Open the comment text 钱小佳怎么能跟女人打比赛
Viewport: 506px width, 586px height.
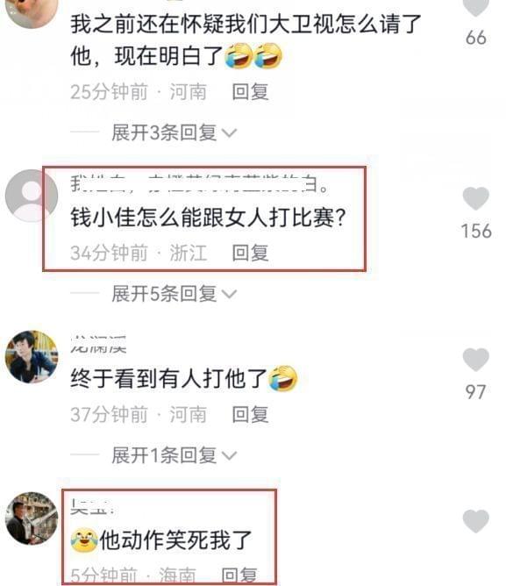coord(208,218)
